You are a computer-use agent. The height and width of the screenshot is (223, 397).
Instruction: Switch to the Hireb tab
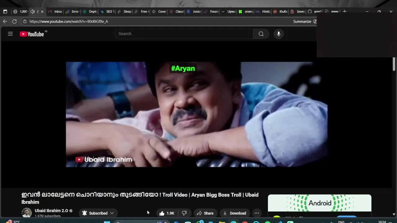[263, 11]
